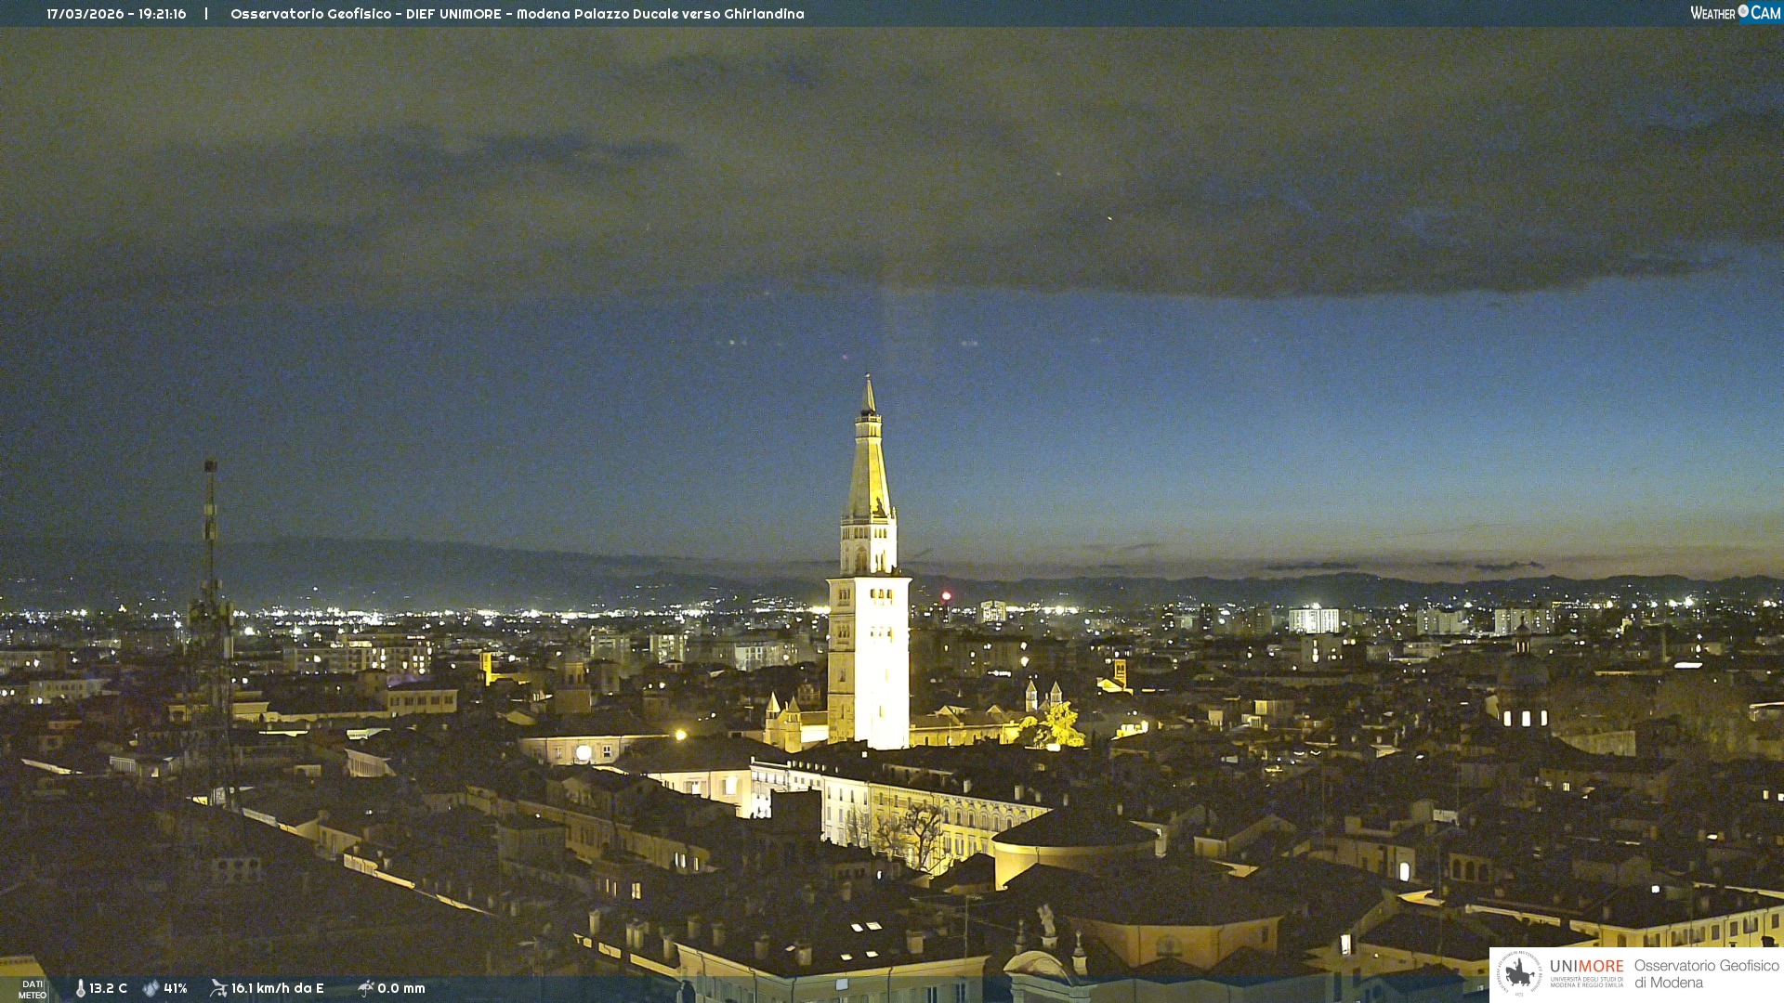Screen dimensions: 1784x1003
Task: Click the rain umbrella precipitation icon
Action: [x=365, y=988]
